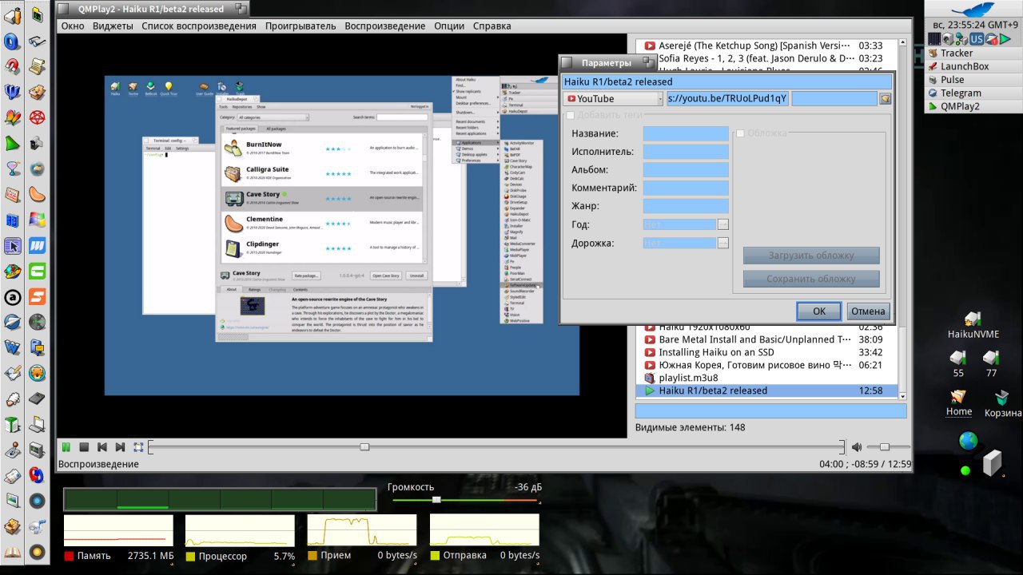This screenshot has height=575, width=1023.
Task: Open the Home desktop folder icon
Action: 958,396
